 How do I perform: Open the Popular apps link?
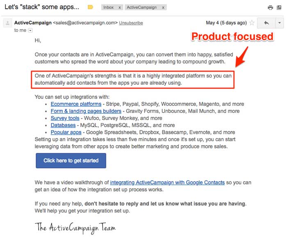point(66,132)
